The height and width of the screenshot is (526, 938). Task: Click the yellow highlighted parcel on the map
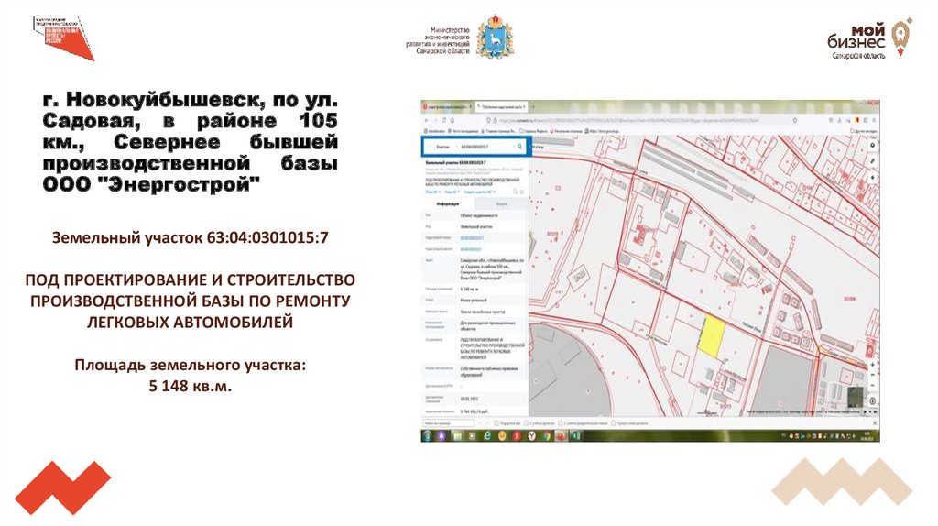click(x=711, y=337)
